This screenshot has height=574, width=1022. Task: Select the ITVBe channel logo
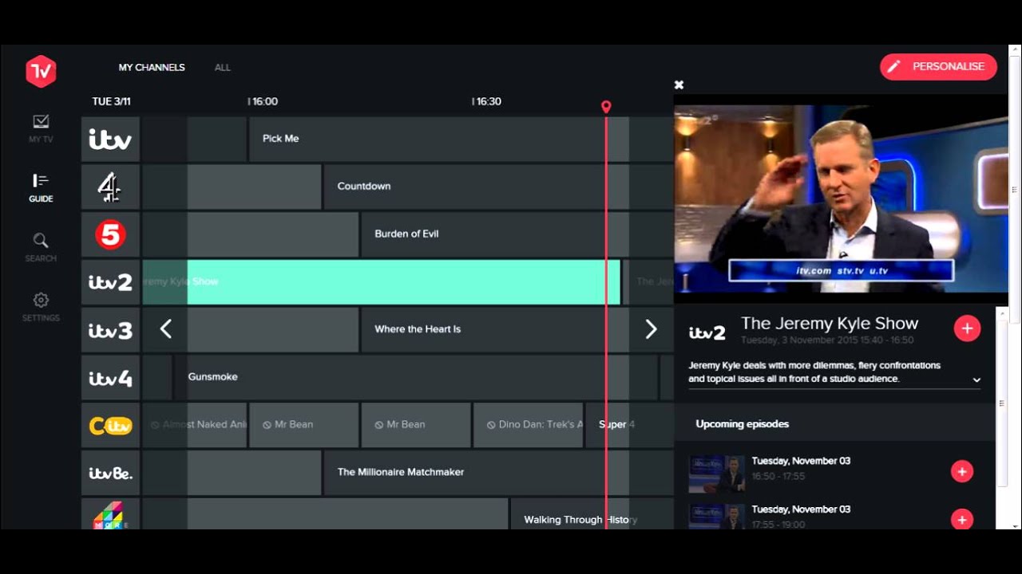(110, 473)
